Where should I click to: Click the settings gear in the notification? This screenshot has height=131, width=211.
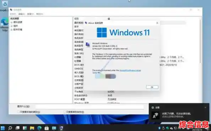click(153, 108)
